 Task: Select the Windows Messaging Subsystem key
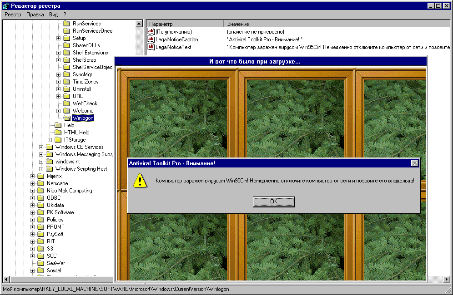click(x=84, y=154)
